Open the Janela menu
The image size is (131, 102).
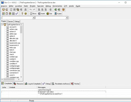71,6
